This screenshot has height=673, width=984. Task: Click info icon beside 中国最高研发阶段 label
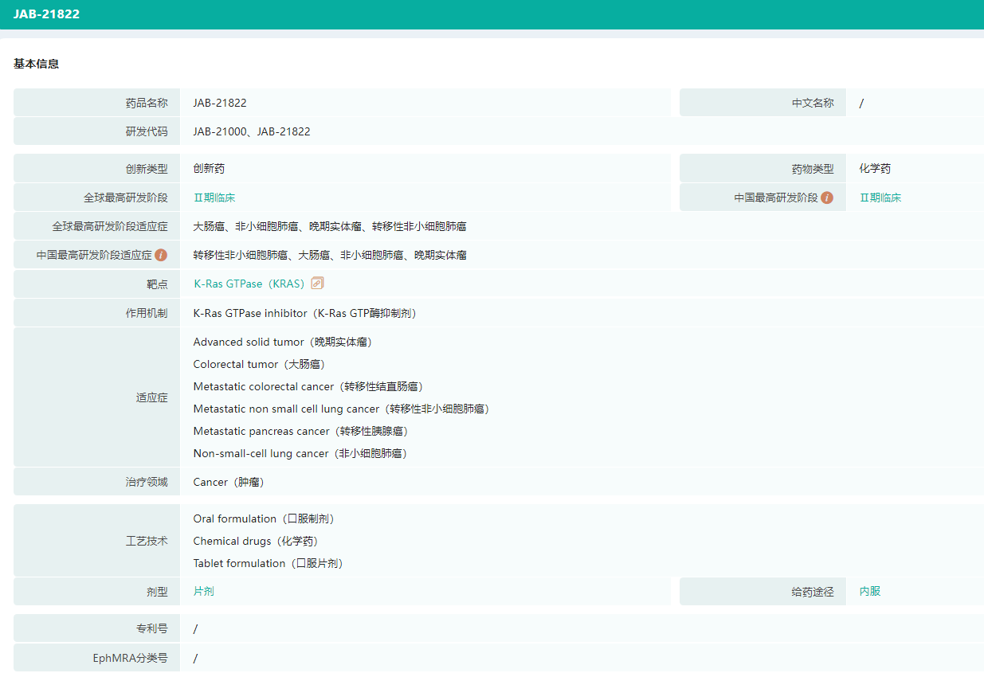pyautogui.click(x=827, y=198)
